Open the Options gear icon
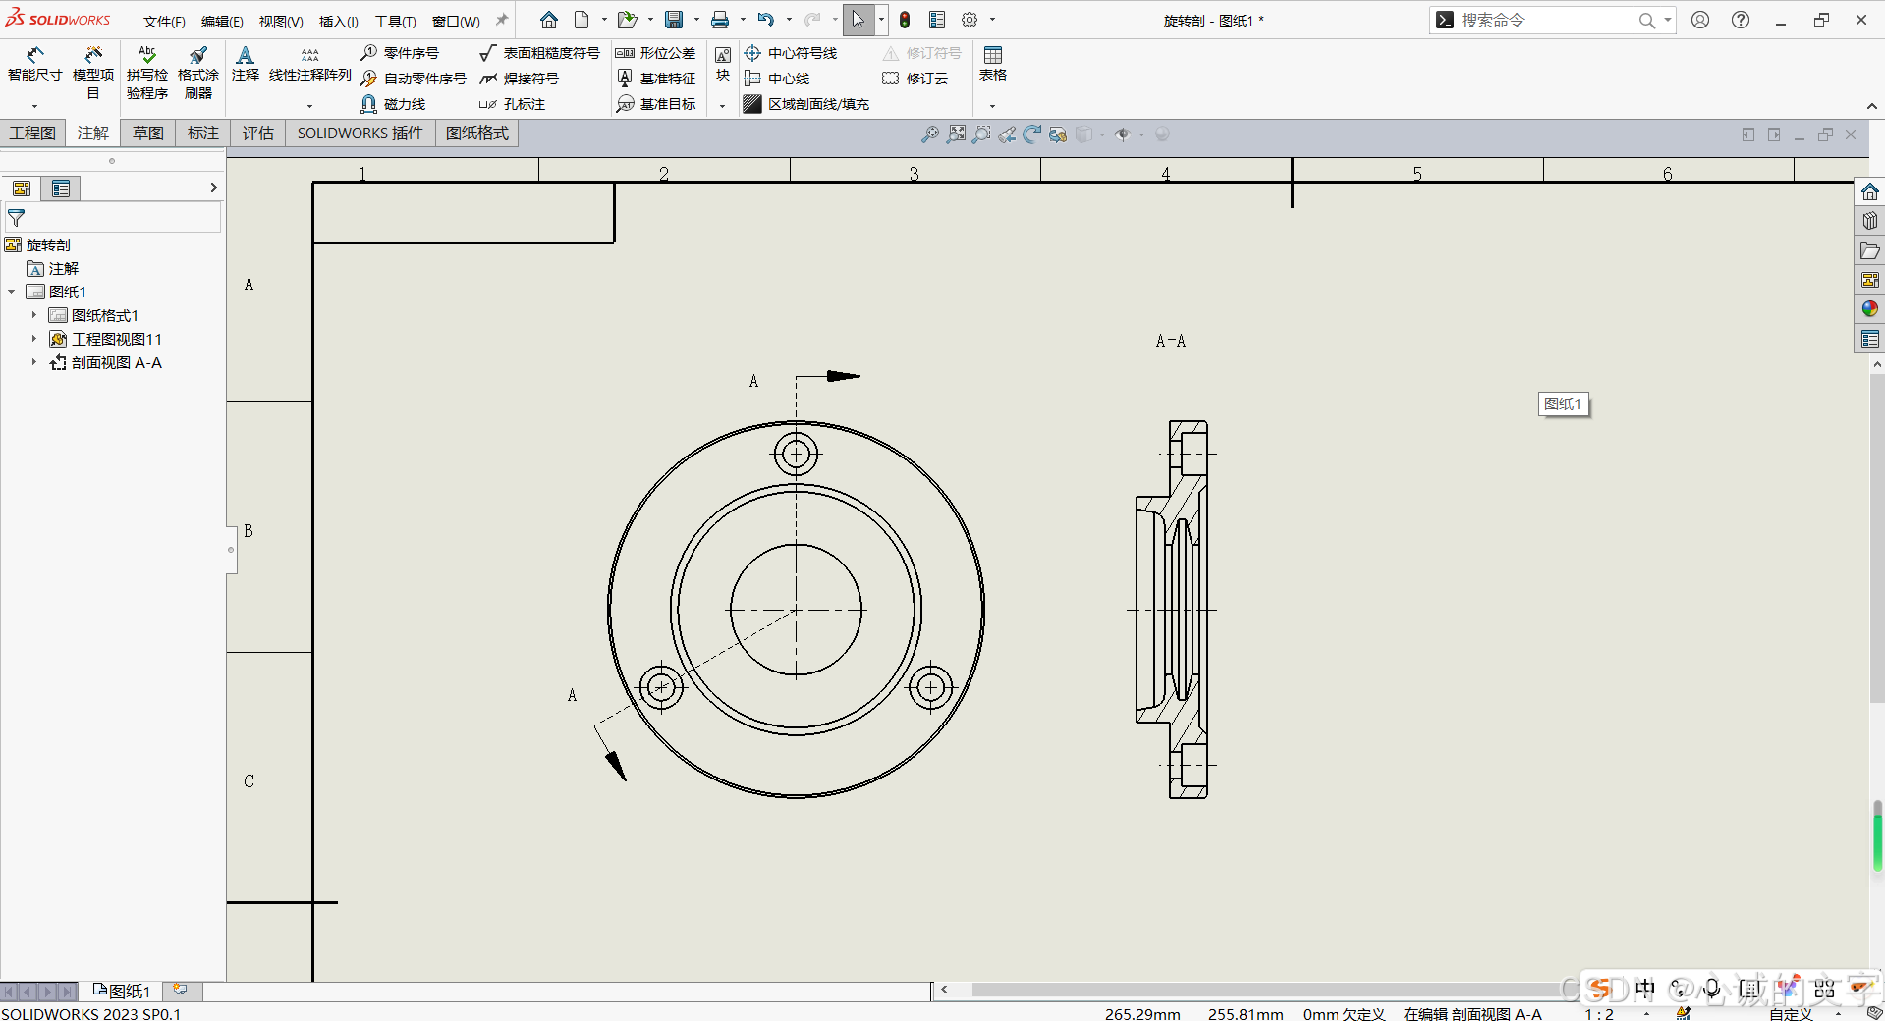This screenshot has width=1885, height=1021. click(x=970, y=20)
